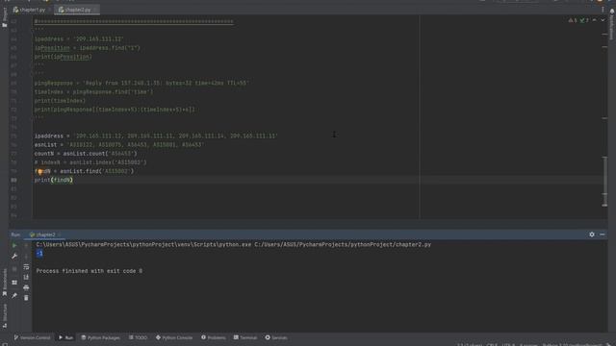The height and width of the screenshot is (346, 616).
Task: Go to next highlighted problem arrow
Action: coord(603,20)
